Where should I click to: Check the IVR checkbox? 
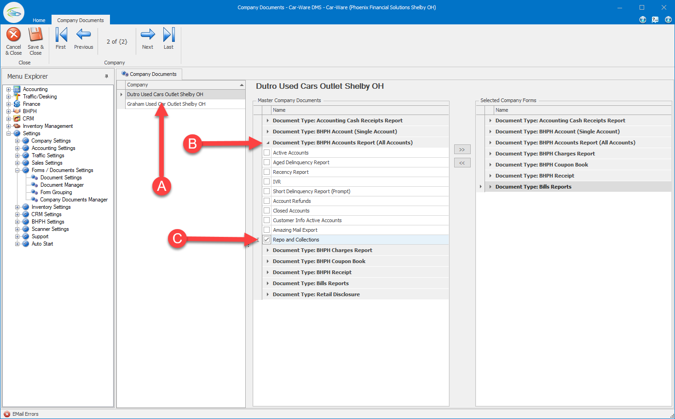pos(266,182)
